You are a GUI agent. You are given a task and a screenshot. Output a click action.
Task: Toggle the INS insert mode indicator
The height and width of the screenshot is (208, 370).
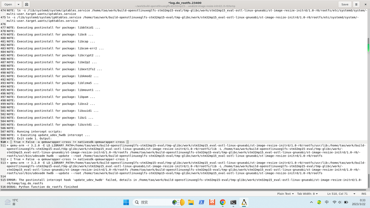(364, 194)
